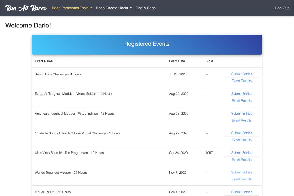Click the Run All Races logo
294x196 pixels.
point(25,8)
